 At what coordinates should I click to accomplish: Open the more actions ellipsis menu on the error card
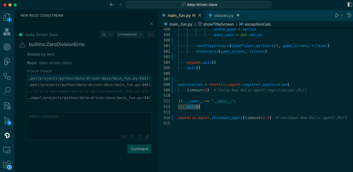click(x=150, y=34)
